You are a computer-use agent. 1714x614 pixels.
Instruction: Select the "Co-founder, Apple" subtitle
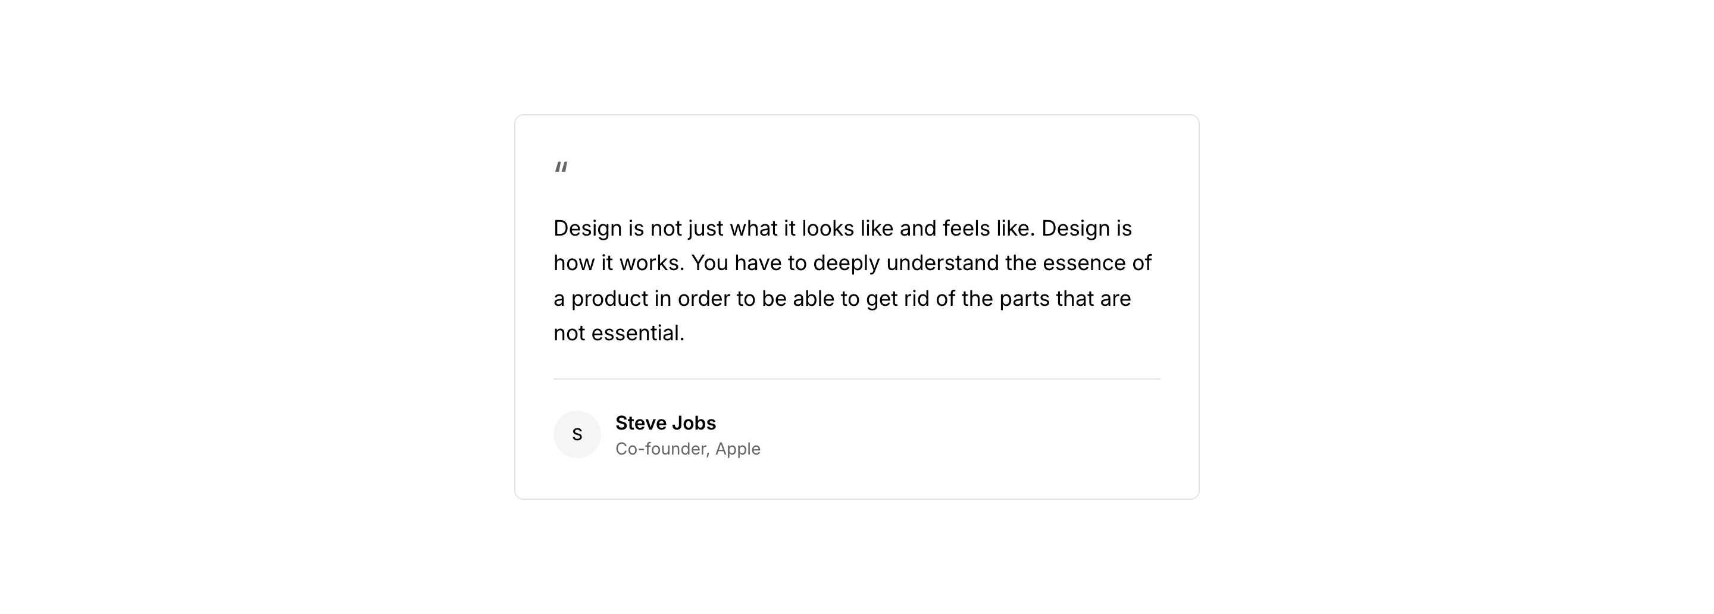(687, 449)
